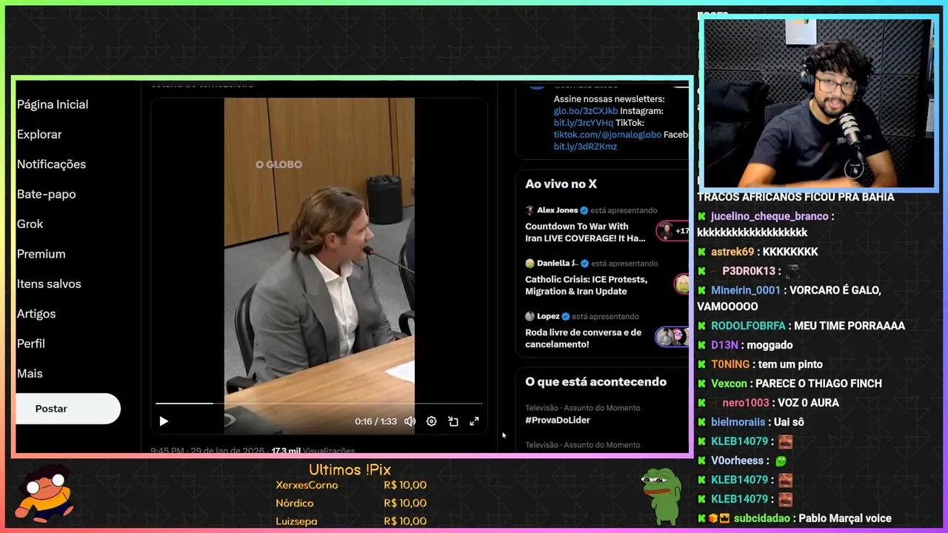Click green emote in V0orheess message
This screenshot has width=948, height=533.
click(x=781, y=460)
